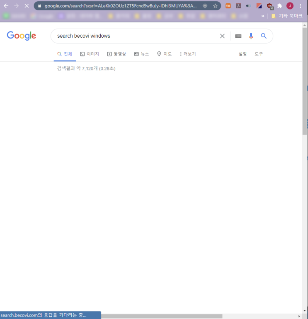This screenshot has height=319, width=308.
Task: Click the Google logo
Action: click(22, 36)
